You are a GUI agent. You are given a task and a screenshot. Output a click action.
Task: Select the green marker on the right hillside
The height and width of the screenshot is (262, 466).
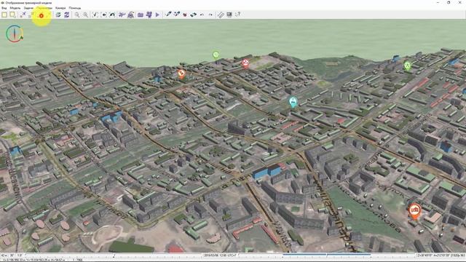(408, 65)
